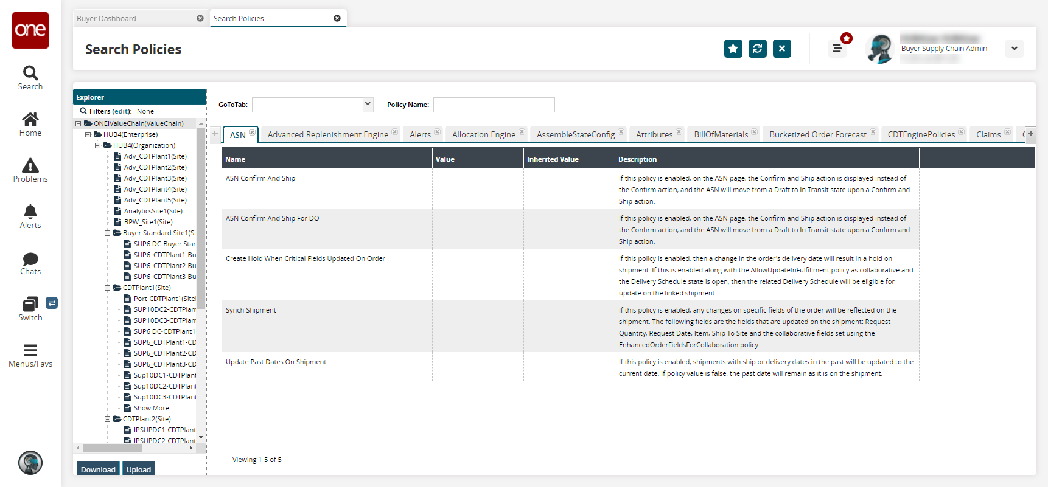Click the refresh icon button in header

[757, 49]
